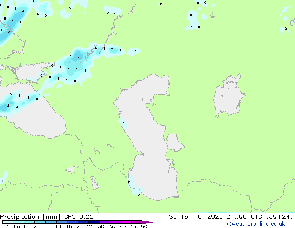Click the 30–35 mm purple legend swatch
Screen dimensions: 295x228
(105, 222)
